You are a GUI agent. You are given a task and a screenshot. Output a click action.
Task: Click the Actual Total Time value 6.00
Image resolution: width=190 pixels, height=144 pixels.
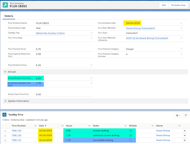tap(38, 94)
